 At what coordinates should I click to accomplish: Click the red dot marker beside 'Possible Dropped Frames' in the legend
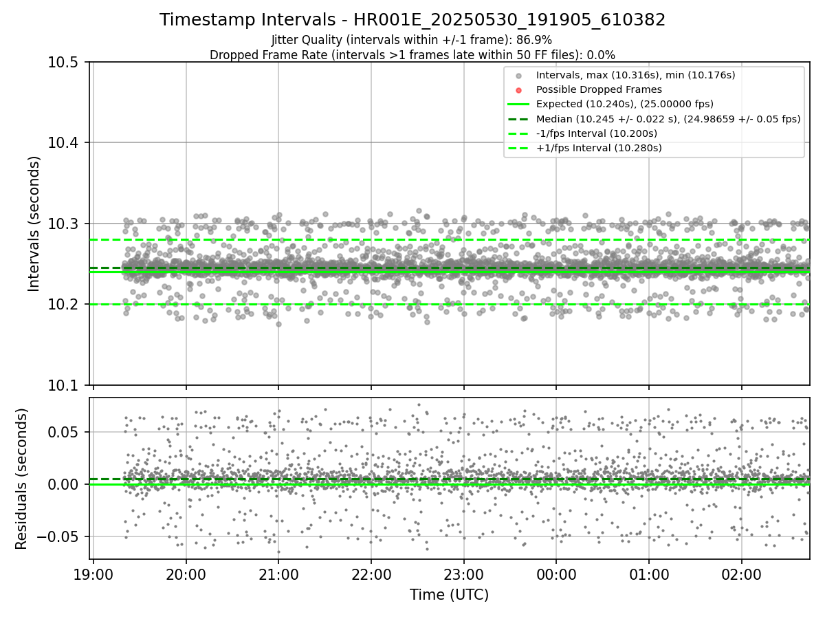(519, 90)
